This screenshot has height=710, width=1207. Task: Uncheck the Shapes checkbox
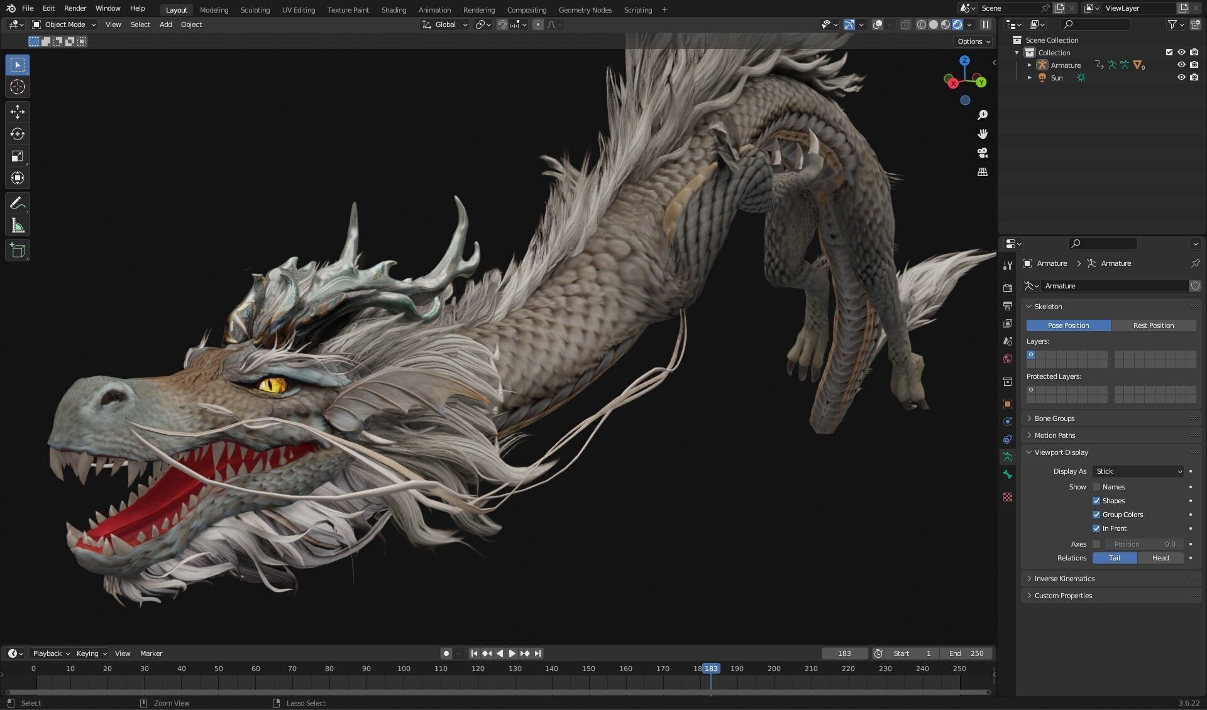click(1096, 501)
